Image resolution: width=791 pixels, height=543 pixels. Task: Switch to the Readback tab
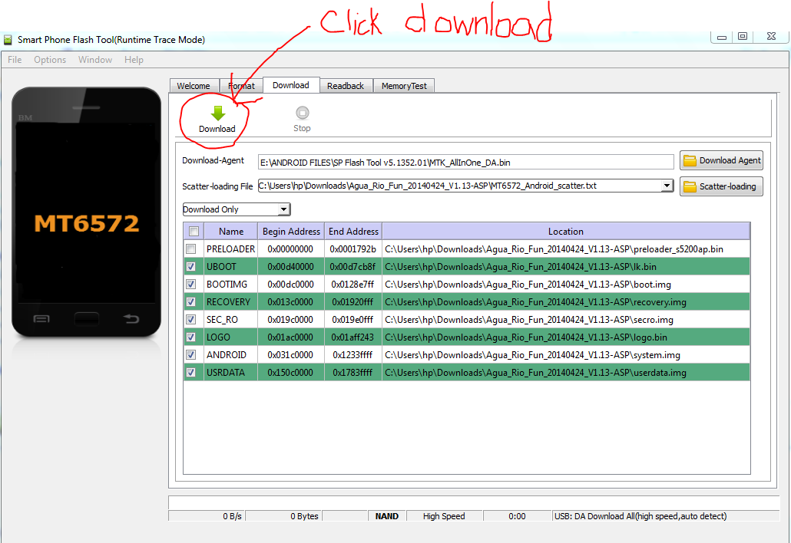[x=346, y=86]
